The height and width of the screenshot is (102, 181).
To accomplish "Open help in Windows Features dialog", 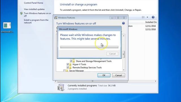I will click(123, 23).
